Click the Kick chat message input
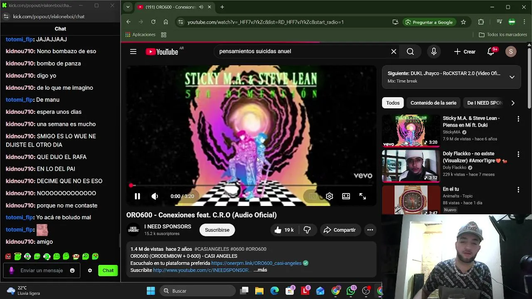 (42, 270)
